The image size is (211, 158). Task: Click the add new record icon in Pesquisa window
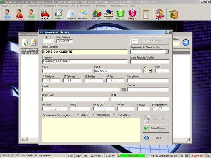point(25,43)
